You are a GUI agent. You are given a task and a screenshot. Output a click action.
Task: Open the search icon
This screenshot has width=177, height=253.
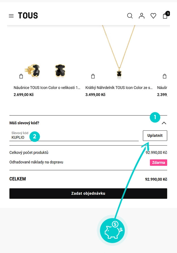[x=130, y=16]
